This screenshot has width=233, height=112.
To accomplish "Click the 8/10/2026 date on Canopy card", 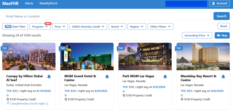I will point(44,91).
